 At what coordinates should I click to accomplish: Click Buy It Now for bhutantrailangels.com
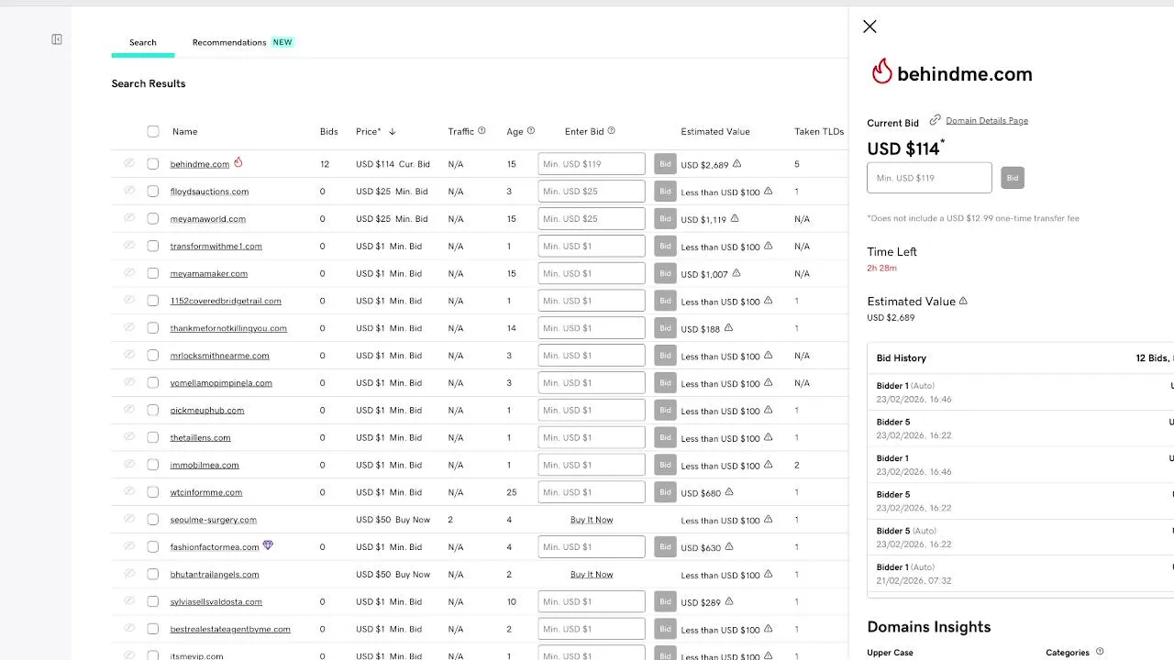click(x=592, y=575)
